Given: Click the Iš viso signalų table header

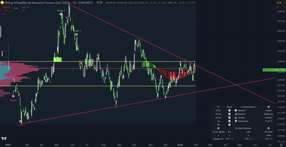Looking at the screenshot, I should 218,132.
